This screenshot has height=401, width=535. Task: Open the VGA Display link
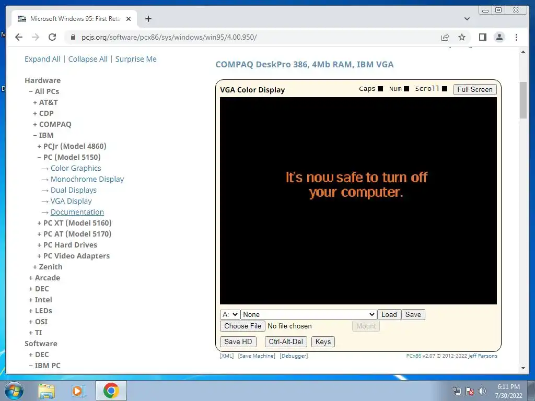(x=71, y=201)
